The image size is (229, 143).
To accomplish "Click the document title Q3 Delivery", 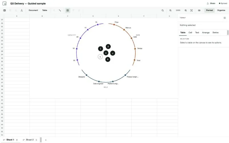I will 28,3.
